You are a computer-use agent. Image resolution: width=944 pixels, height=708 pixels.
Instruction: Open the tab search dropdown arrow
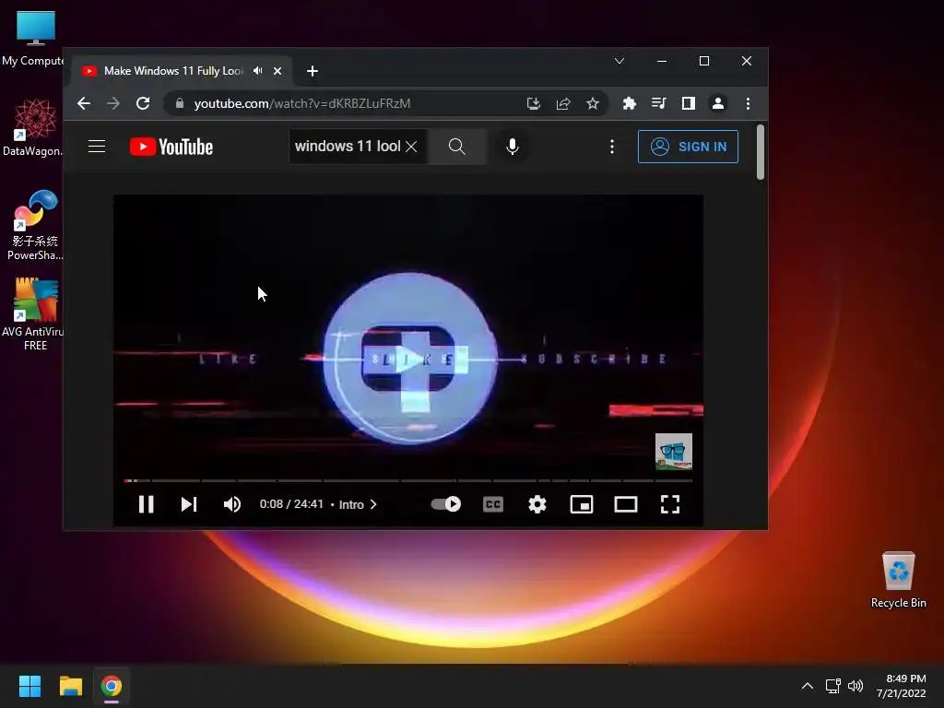[619, 61]
